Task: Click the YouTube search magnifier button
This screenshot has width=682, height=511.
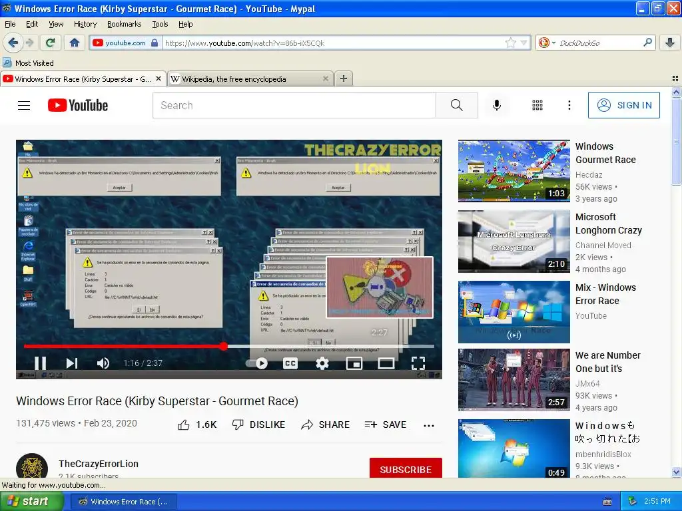Action: 457,105
